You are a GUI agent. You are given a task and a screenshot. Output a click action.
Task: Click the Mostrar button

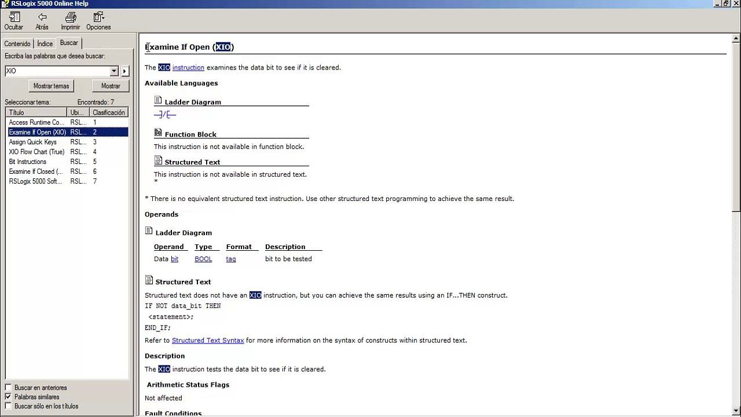111,86
